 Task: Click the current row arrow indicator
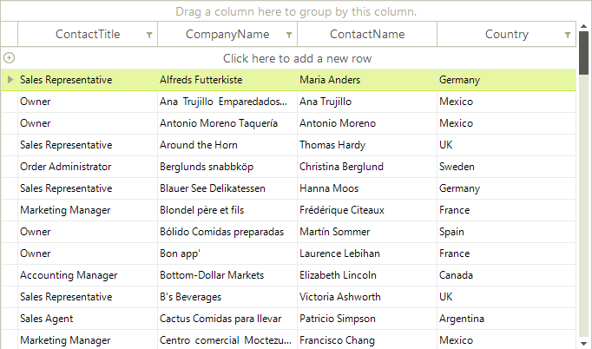click(10, 80)
